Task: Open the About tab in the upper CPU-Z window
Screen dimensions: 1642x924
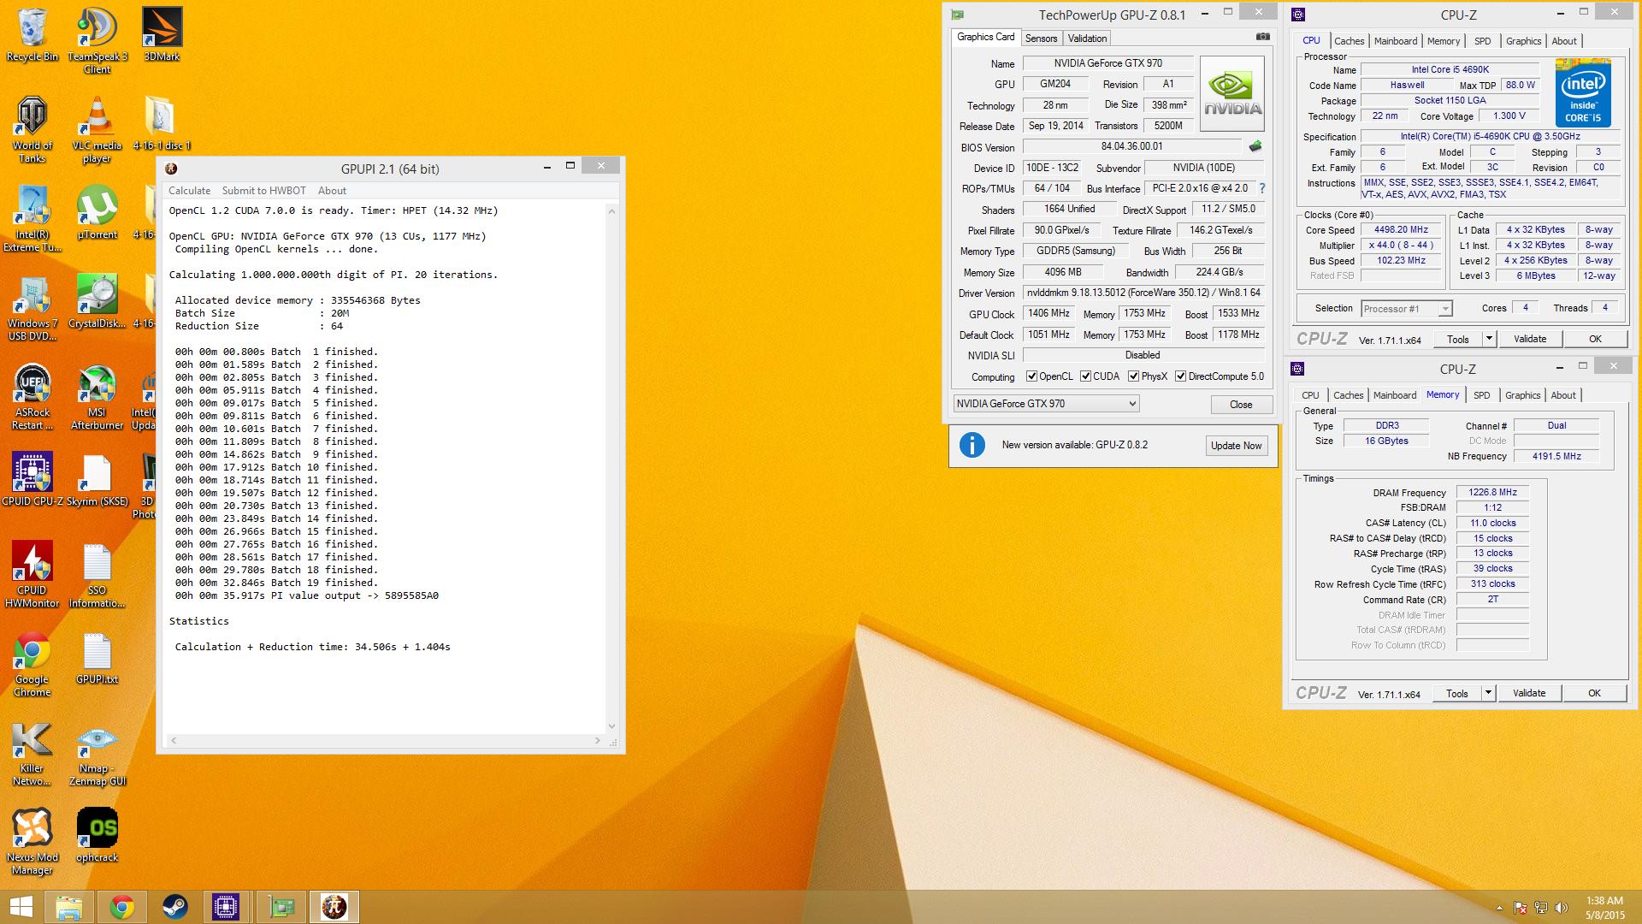Action: pyautogui.click(x=1563, y=41)
